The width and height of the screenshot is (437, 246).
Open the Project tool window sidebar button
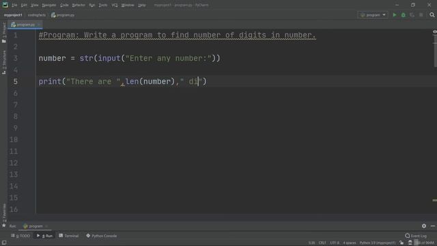click(4, 33)
